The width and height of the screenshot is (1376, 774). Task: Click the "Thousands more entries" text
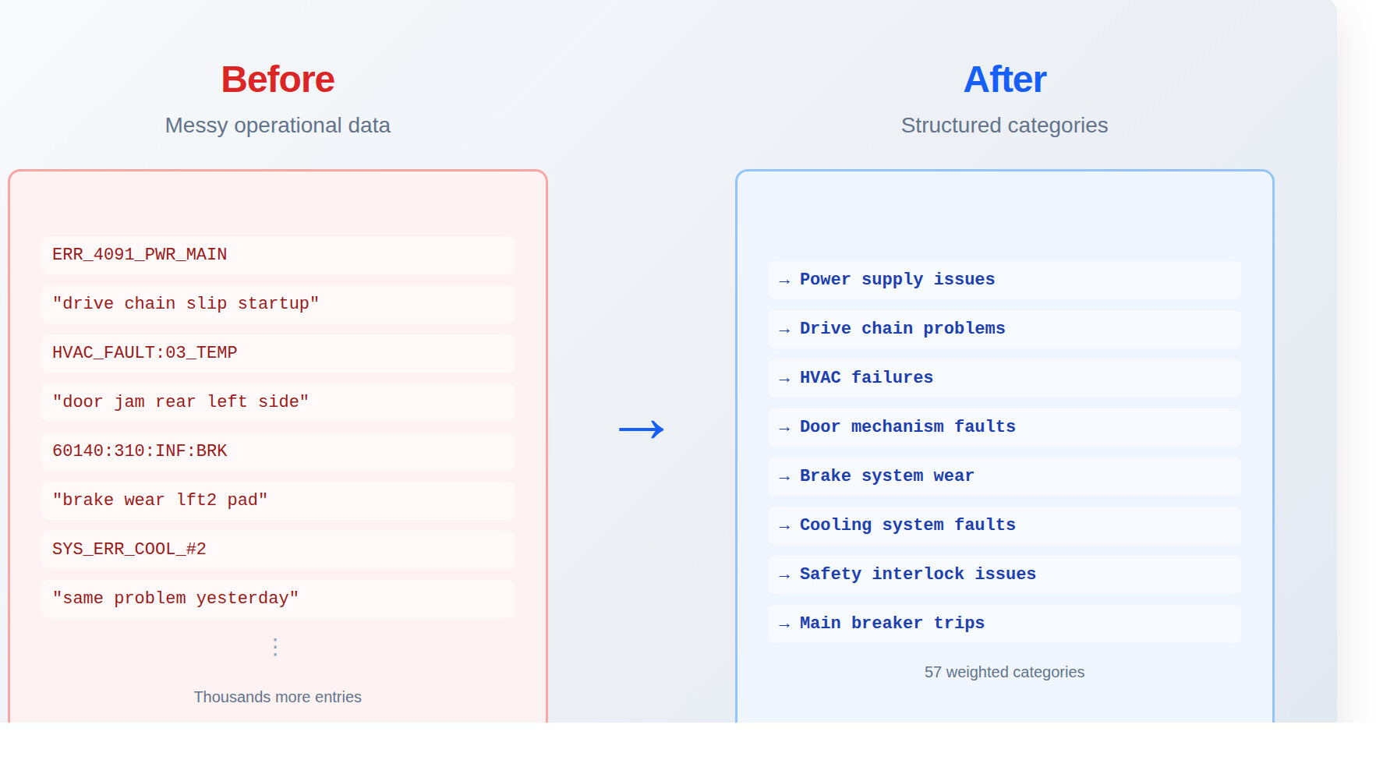[x=278, y=697]
